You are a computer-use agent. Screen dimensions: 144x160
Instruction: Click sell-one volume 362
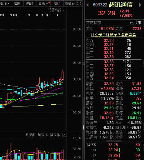coord(128,57)
